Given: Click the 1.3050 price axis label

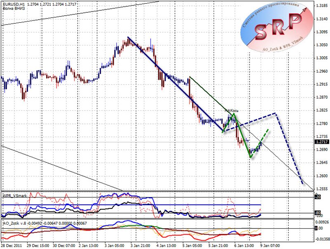Looking at the screenshot, I should click(322, 45).
